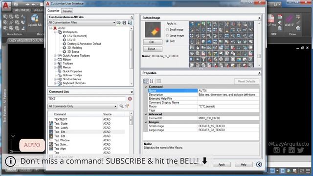Expand the Keyboard Shortcuts node
313x176 pixels.
point(55,83)
